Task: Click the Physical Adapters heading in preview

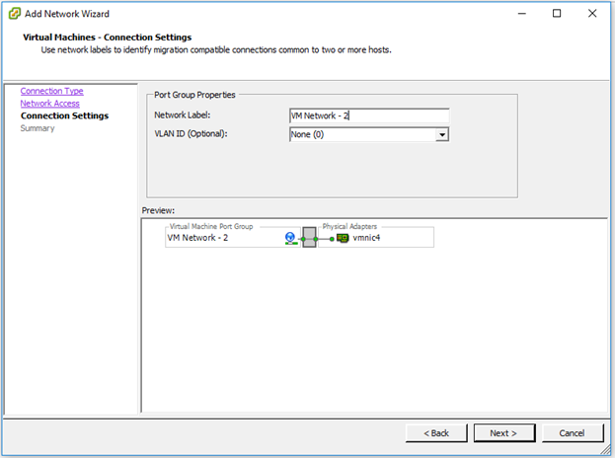Action: point(349,226)
